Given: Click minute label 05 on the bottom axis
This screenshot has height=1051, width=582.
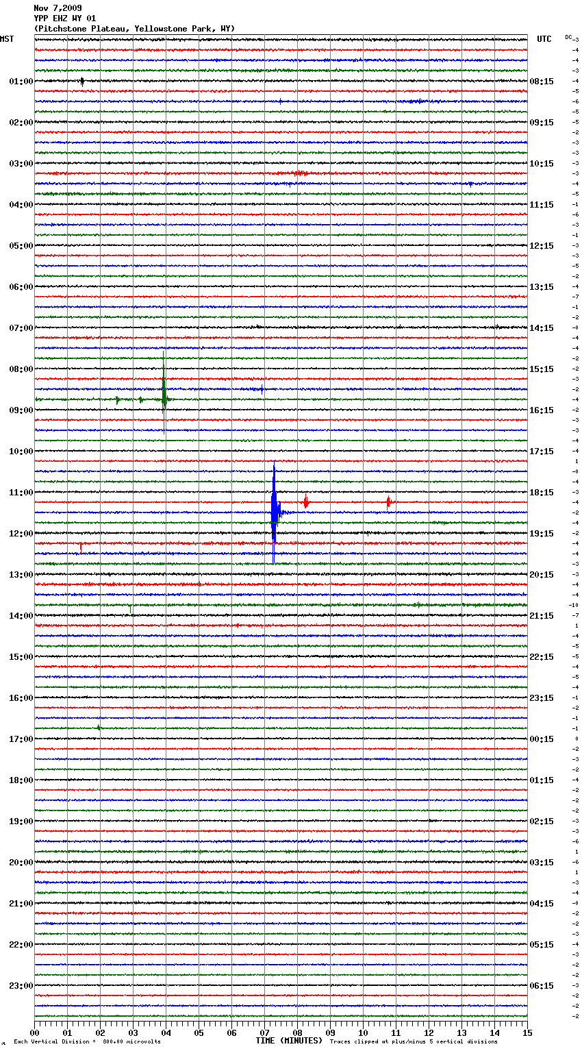Looking at the screenshot, I should [x=199, y=1033].
